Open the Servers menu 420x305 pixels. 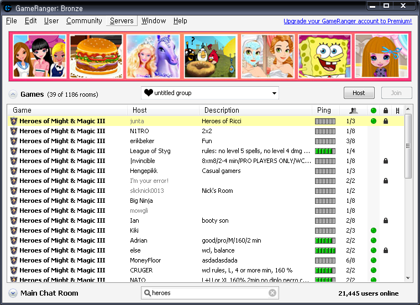(x=122, y=21)
